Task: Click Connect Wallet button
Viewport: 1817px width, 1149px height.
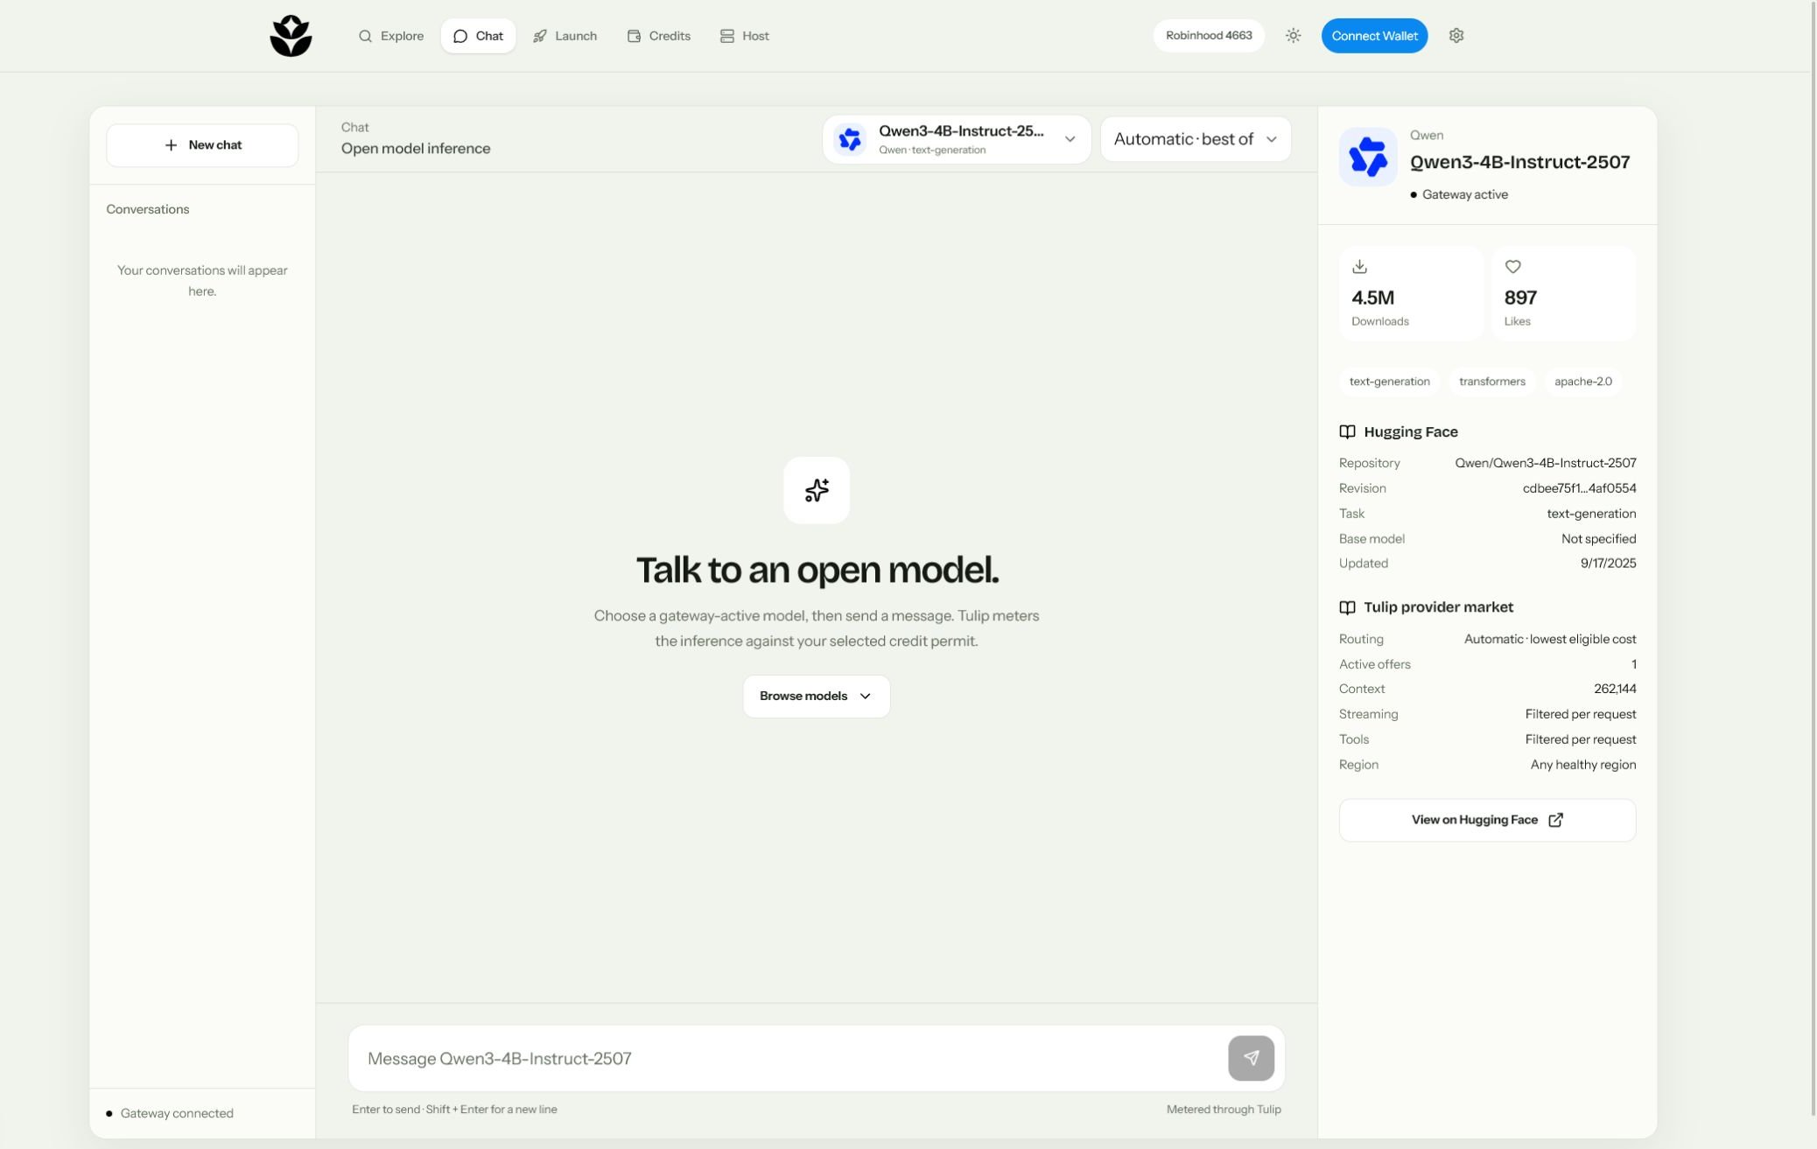Action: tap(1374, 36)
